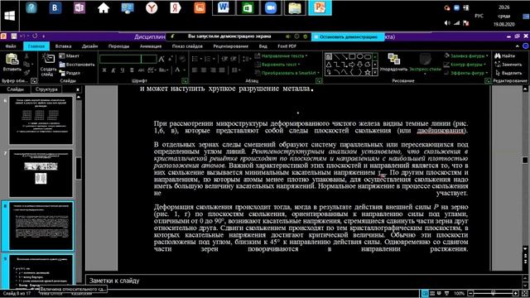Viewport: 530px width, 298px height.
Task: Click the Clear formatting icon
Action: click(x=182, y=59)
